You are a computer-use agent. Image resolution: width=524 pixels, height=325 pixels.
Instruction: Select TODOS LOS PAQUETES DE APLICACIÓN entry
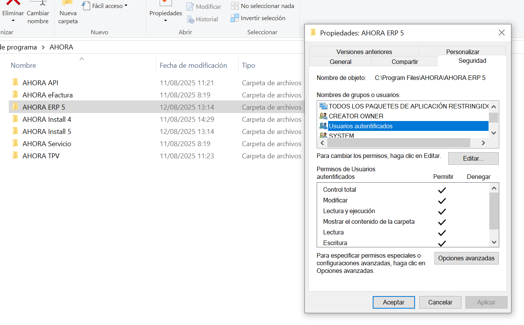coord(404,106)
